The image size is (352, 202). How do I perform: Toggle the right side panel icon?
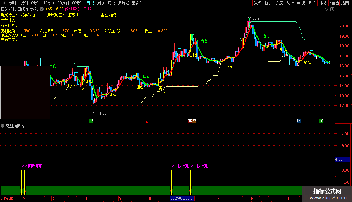click(x=332, y=9)
